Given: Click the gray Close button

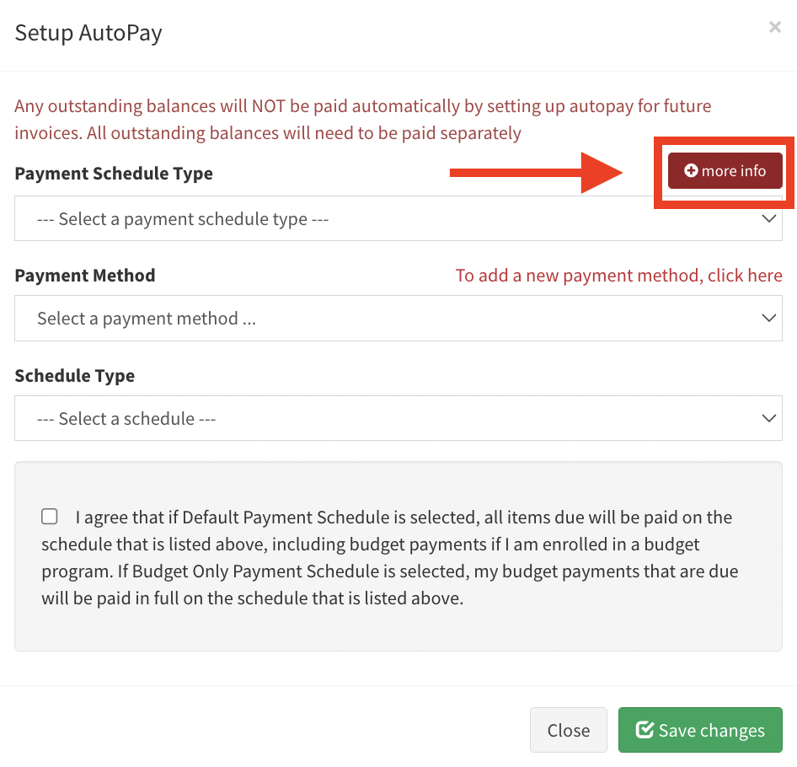Looking at the screenshot, I should [x=568, y=730].
